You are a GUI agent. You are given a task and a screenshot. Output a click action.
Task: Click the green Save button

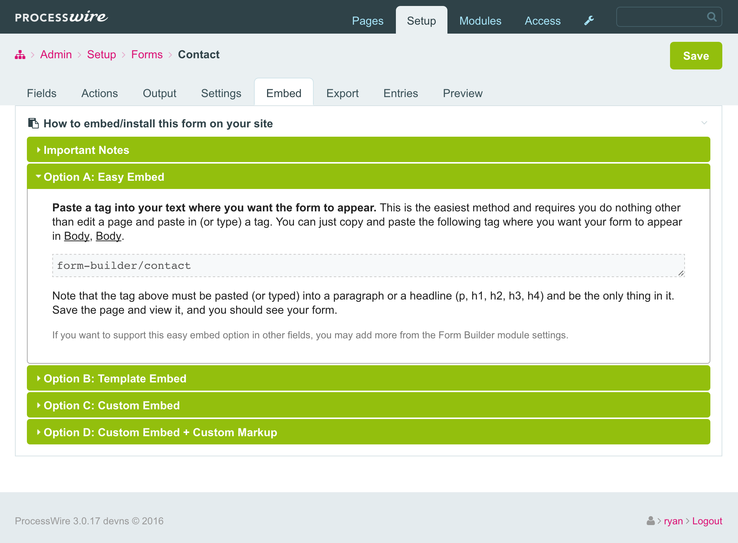[x=696, y=56]
